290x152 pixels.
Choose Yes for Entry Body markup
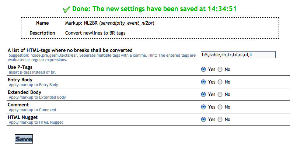pyautogui.click(x=203, y=82)
